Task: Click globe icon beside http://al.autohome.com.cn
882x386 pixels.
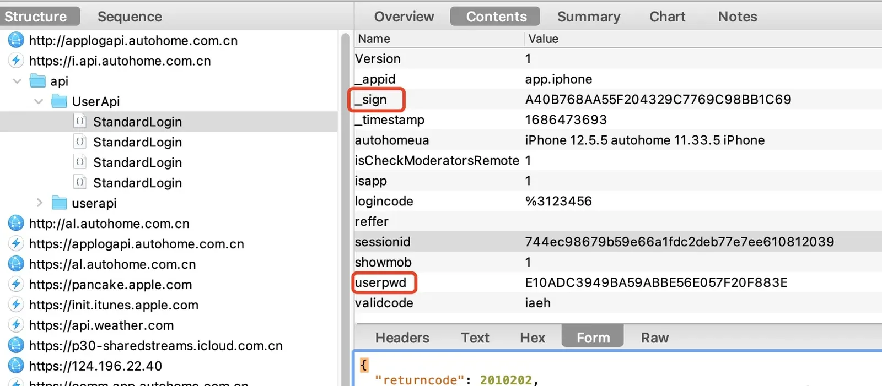Action: [16, 224]
